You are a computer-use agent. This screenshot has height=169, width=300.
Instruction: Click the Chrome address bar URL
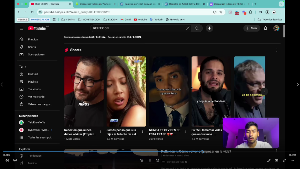[x=77, y=12]
